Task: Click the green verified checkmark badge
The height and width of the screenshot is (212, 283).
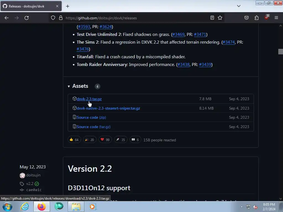Action: click(x=37, y=184)
